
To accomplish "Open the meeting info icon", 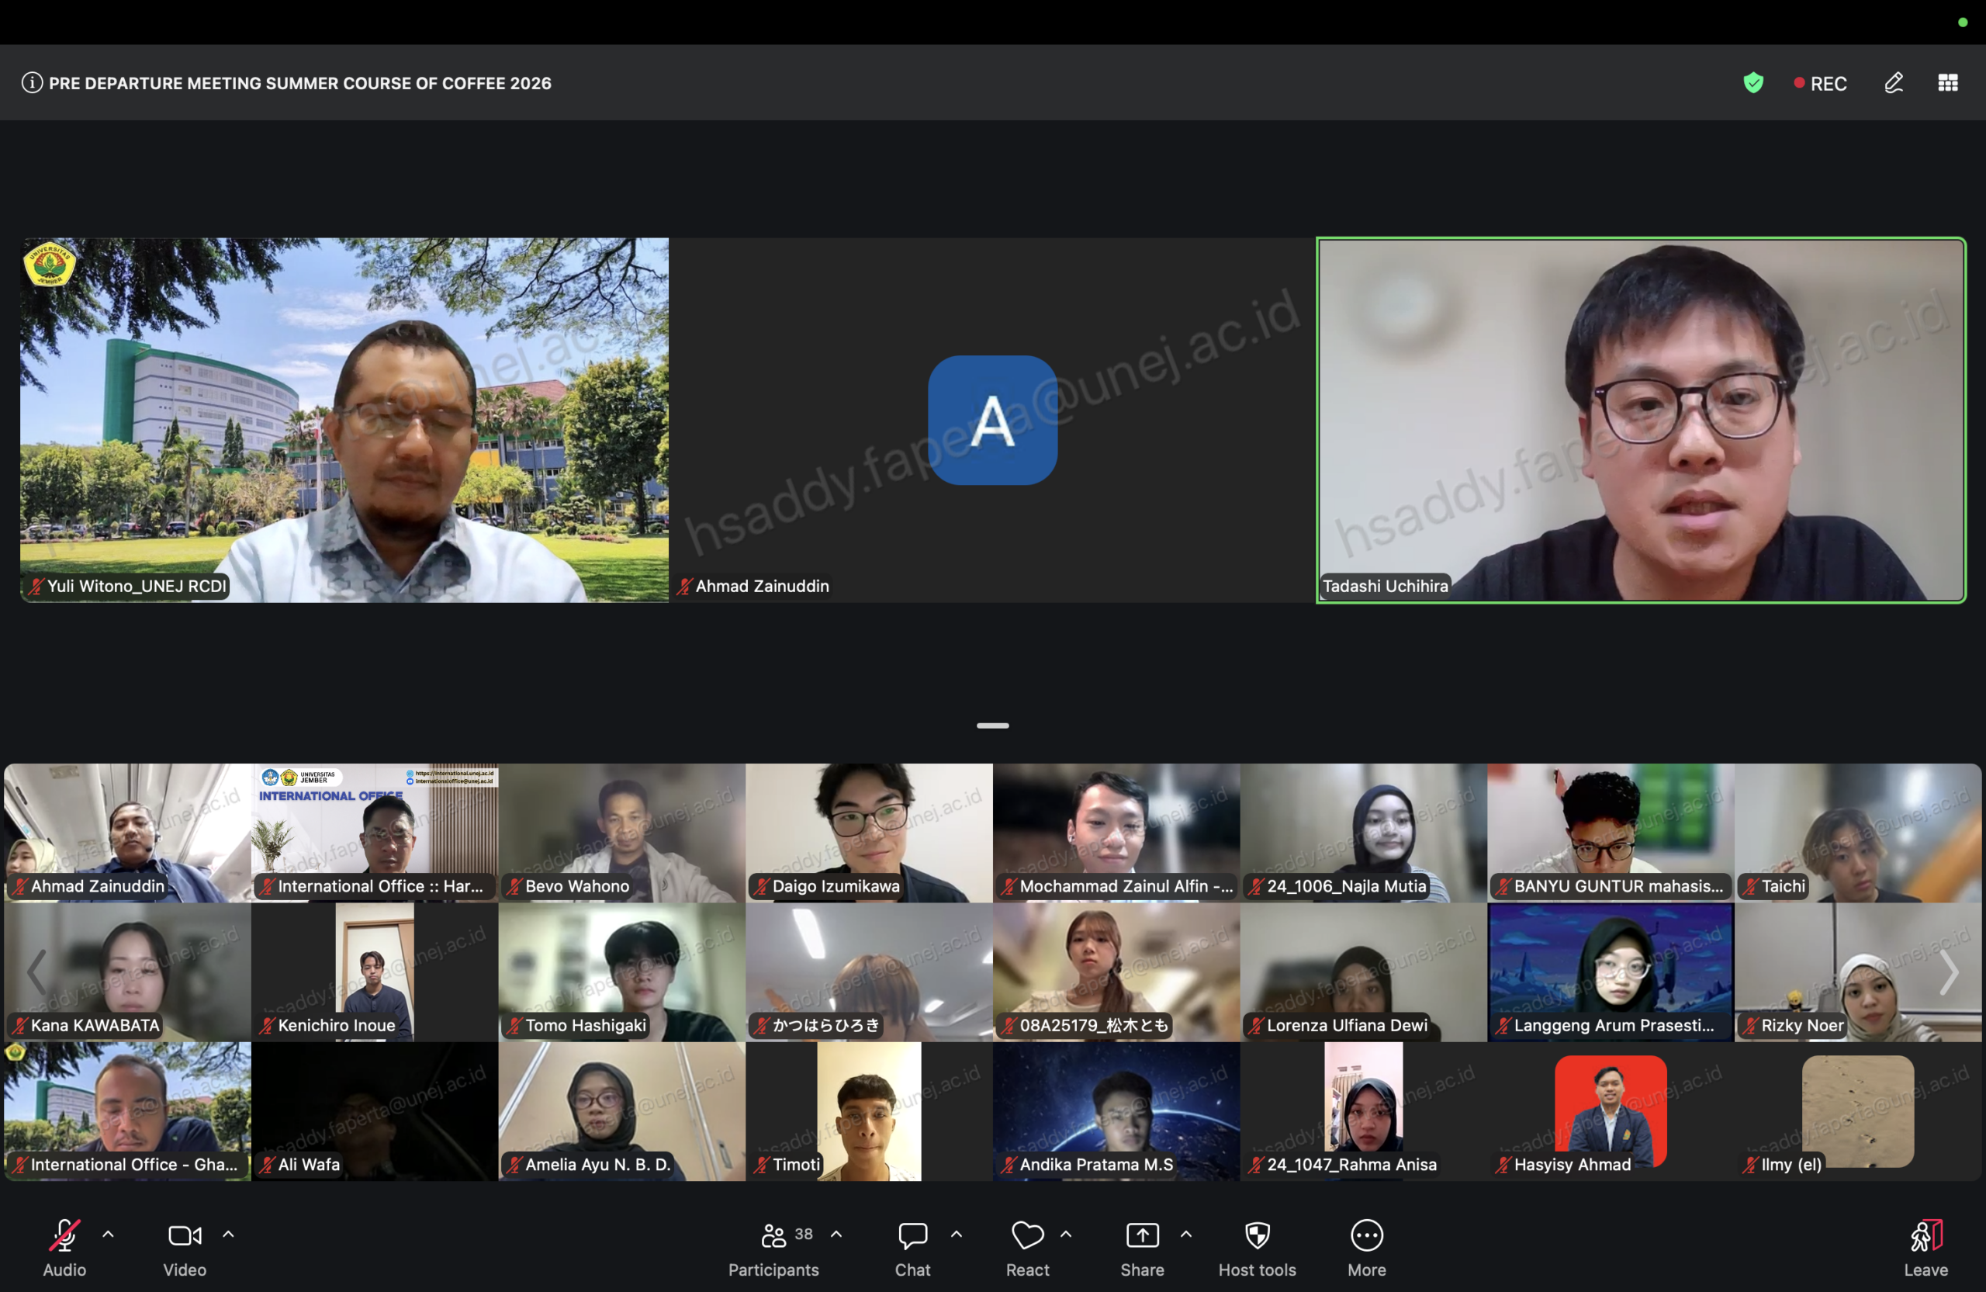I will [32, 82].
